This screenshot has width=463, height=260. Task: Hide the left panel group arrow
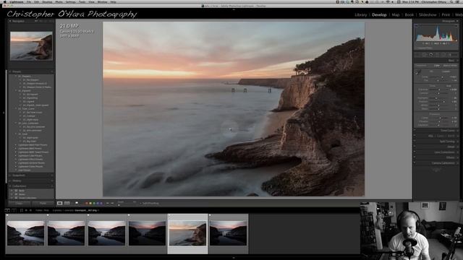[4, 113]
